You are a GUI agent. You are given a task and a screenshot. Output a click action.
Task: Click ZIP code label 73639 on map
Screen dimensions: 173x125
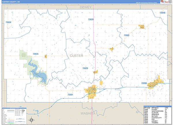pyautogui.click(x=91, y=19)
